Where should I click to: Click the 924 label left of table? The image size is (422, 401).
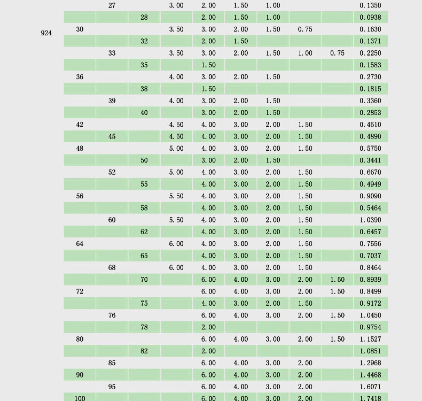point(46,33)
